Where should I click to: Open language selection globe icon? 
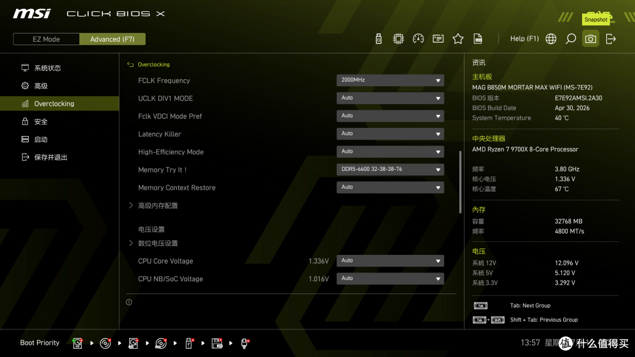pos(551,39)
